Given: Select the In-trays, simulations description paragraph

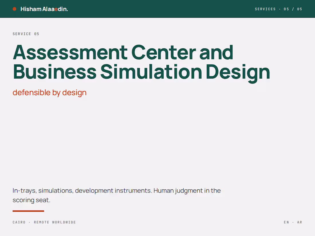Looking at the screenshot, I should (x=117, y=195).
